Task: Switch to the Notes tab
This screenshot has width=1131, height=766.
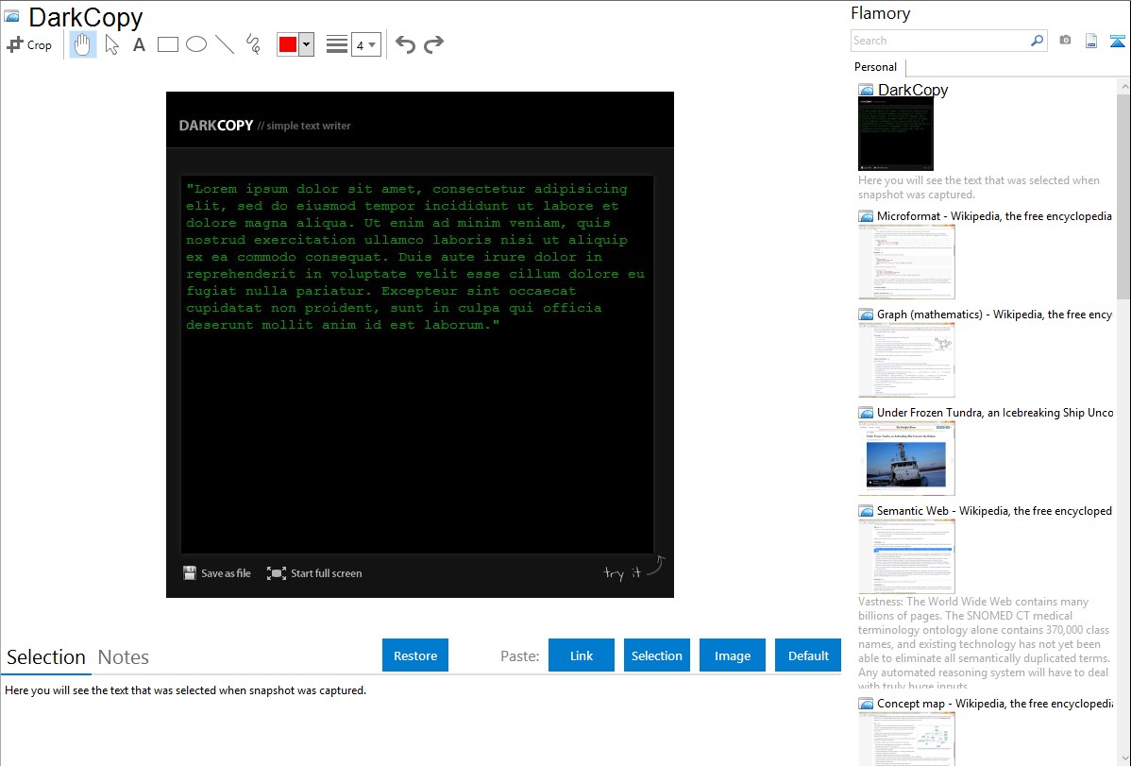Action: (x=123, y=657)
